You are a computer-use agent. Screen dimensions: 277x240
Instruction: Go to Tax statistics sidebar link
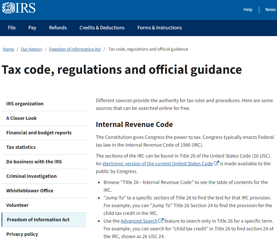click(x=21, y=147)
